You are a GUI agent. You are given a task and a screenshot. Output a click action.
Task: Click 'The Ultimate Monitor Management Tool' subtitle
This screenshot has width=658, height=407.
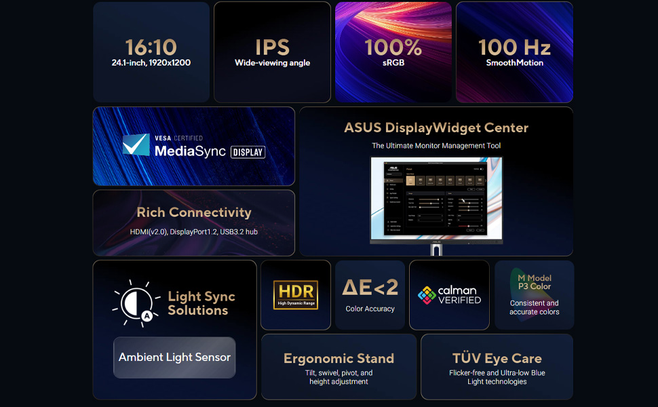436,146
